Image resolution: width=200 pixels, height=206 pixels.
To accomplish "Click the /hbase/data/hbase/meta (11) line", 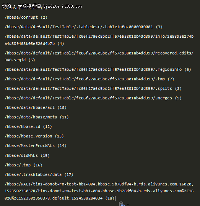I will pyautogui.click(x=37, y=117).
